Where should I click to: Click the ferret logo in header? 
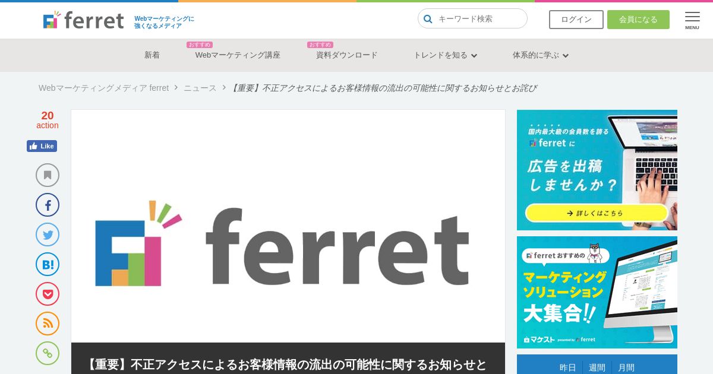(x=83, y=20)
